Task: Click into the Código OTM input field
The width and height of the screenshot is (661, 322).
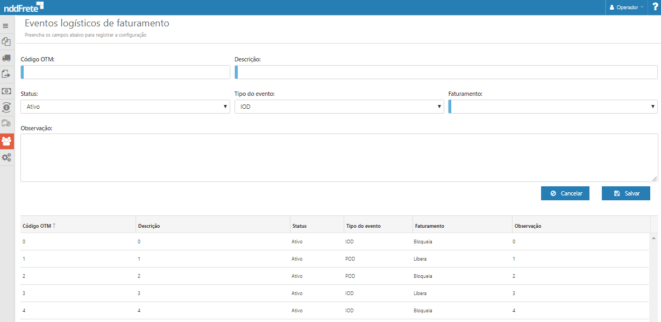Action: tap(126, 72)
